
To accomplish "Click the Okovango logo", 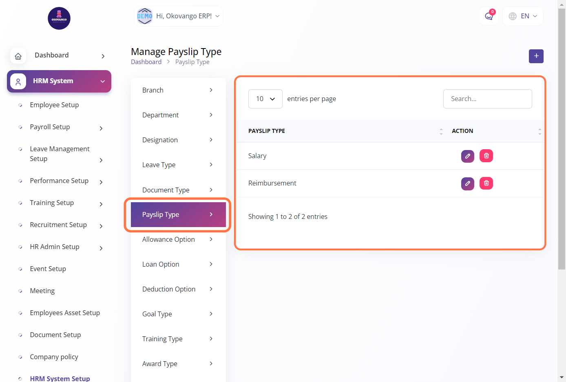I will tap(59, 18).
